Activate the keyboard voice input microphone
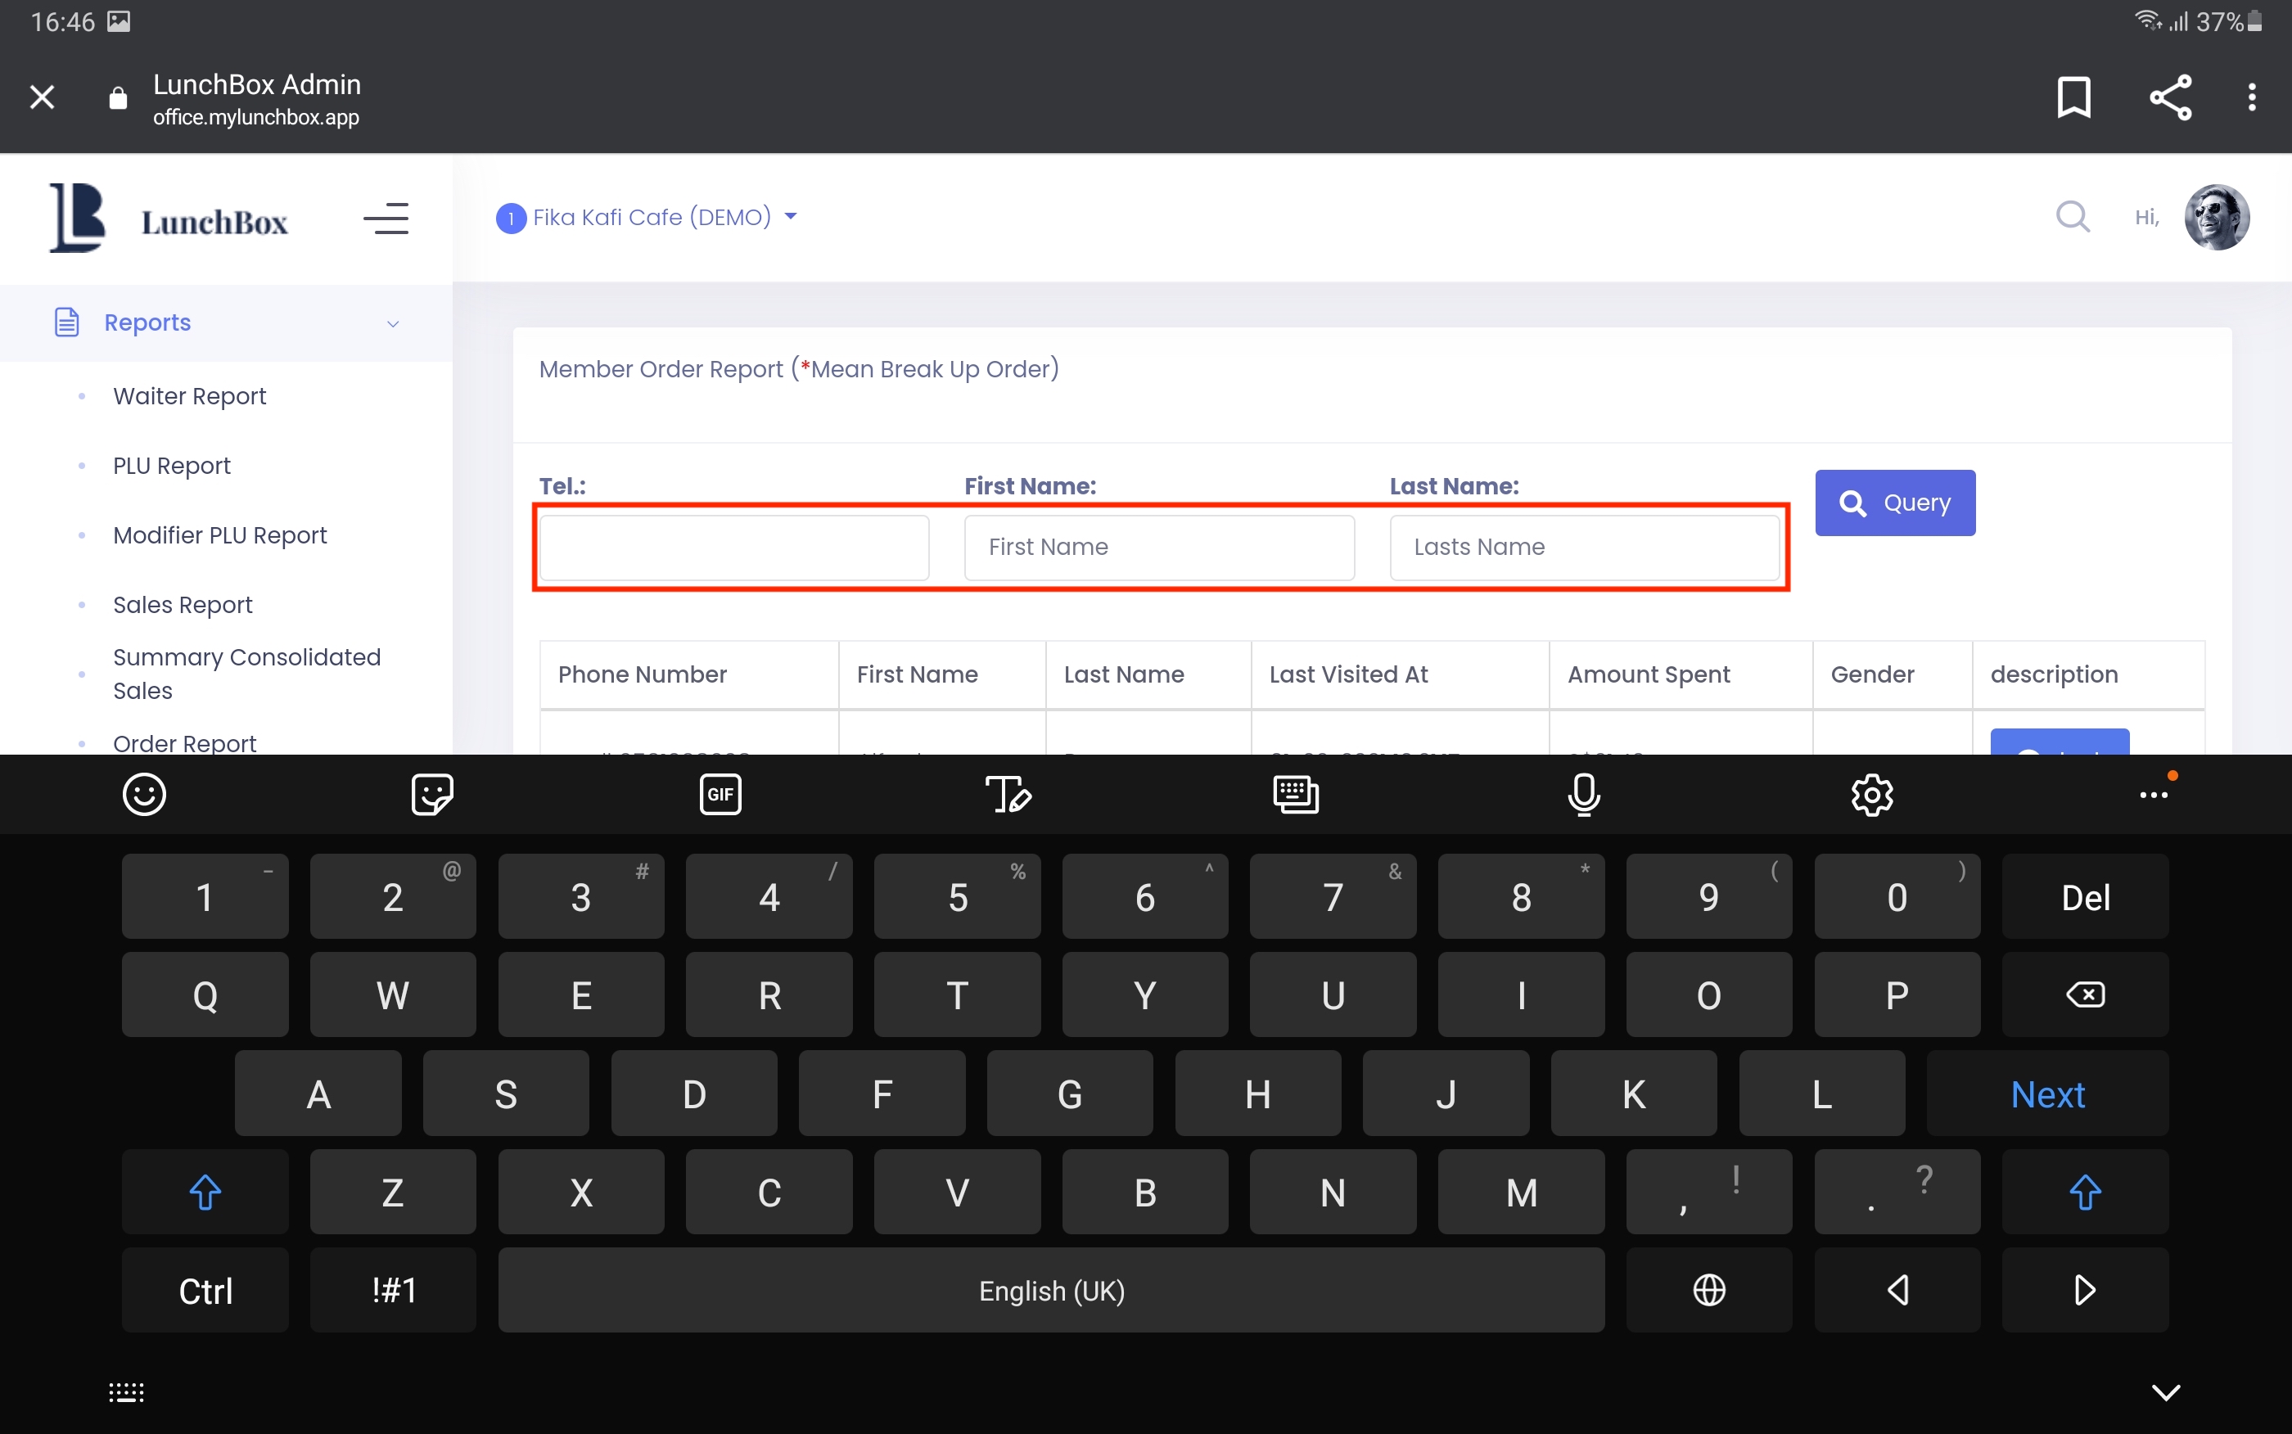 [x=1584, y=794]
